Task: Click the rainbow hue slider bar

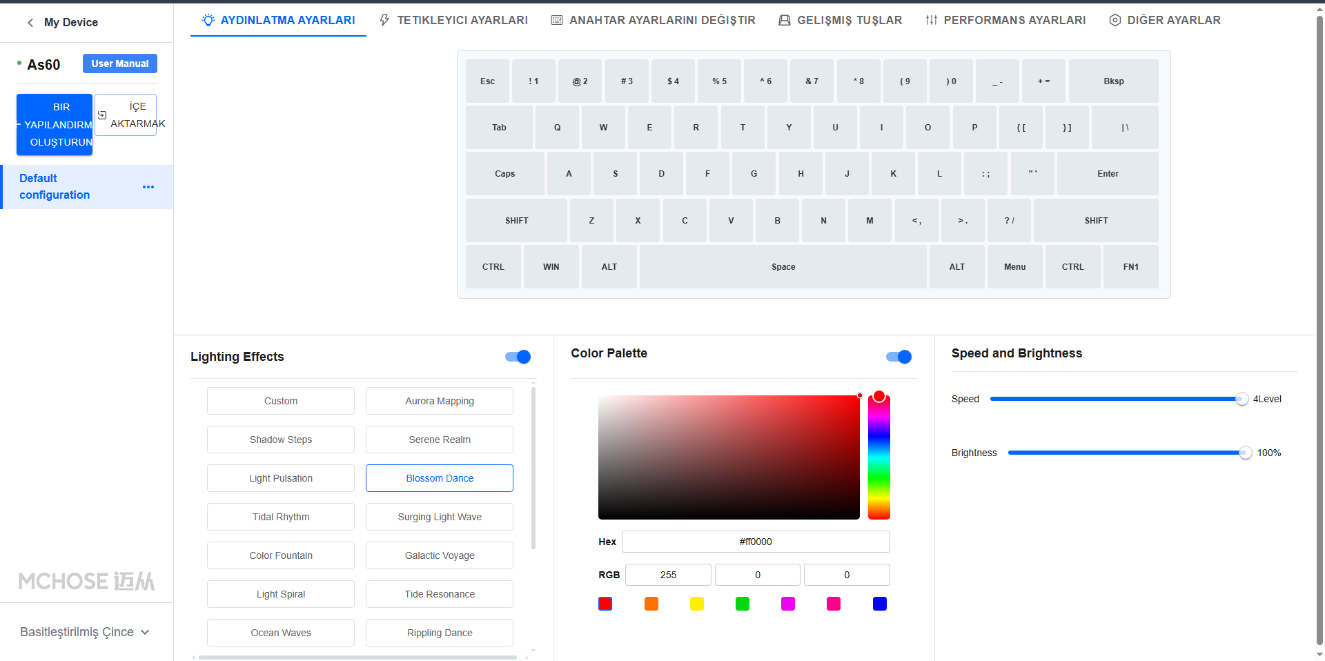Action: 879,457
